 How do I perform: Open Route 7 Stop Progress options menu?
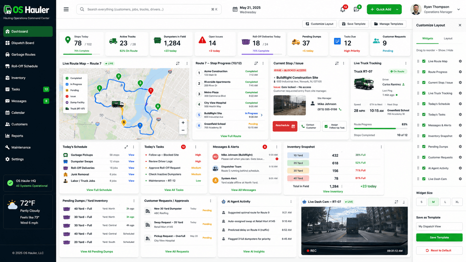(263, 63)
